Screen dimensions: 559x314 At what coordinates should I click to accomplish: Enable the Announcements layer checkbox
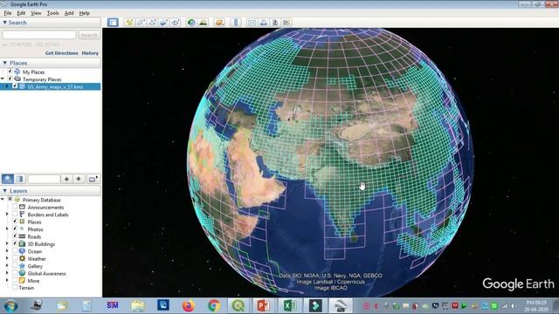click(x=15, y=207)
